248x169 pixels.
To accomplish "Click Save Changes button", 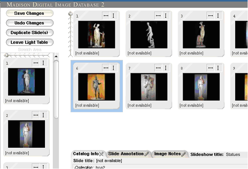I will [30, 13].
